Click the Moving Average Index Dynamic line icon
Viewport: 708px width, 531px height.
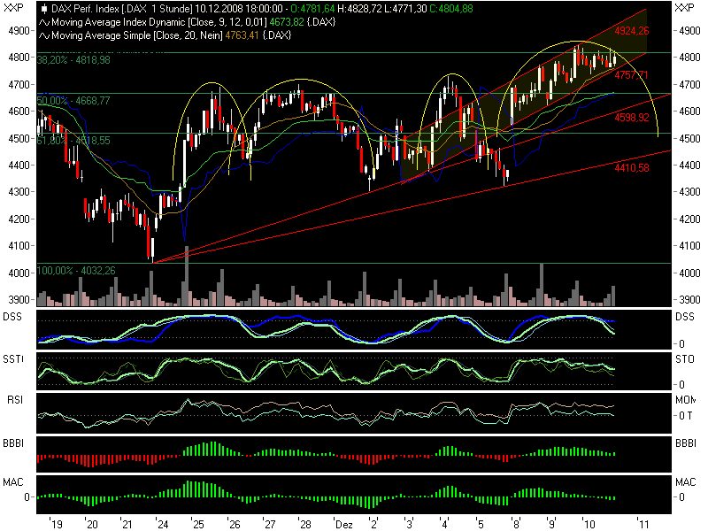pos(44,22)
